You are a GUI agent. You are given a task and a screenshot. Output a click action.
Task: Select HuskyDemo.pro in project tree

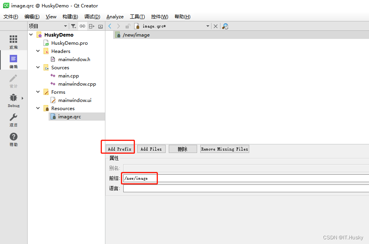pos(70,43)
